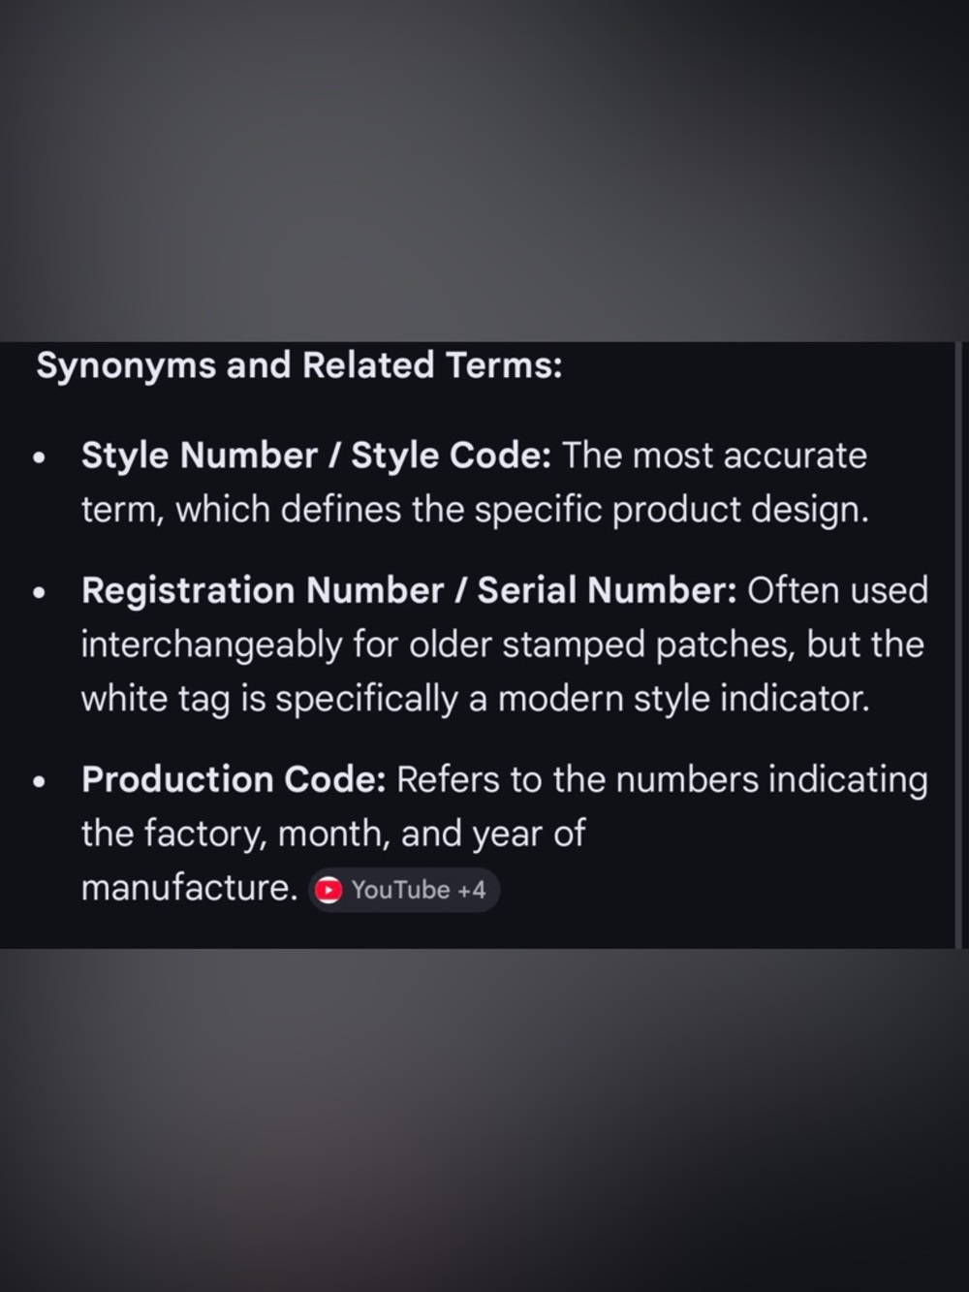Click the line 'white tag is specifically a modern style indicator.'
Screen dimensions: 969x1292
pyautogui.click(x=476, y=699)
